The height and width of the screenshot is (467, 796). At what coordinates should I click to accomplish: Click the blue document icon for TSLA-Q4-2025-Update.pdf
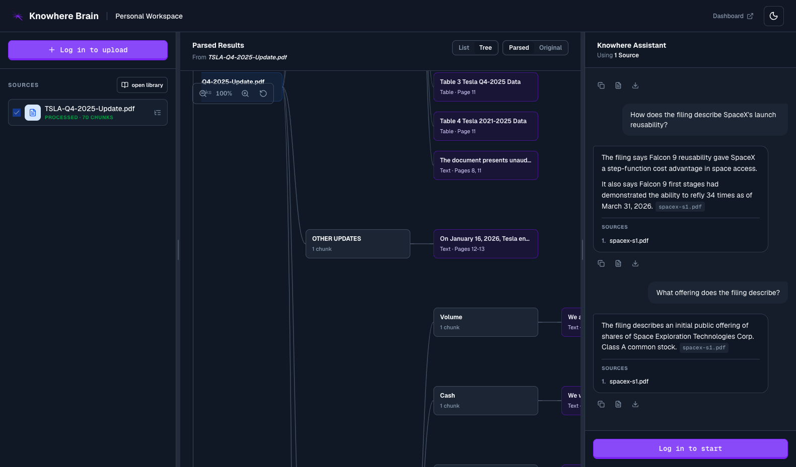(x=33, y=113)
